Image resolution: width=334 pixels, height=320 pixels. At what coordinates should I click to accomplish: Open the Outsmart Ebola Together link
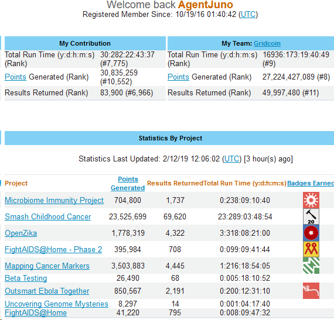pyautogui.click(x=47, y=291)
